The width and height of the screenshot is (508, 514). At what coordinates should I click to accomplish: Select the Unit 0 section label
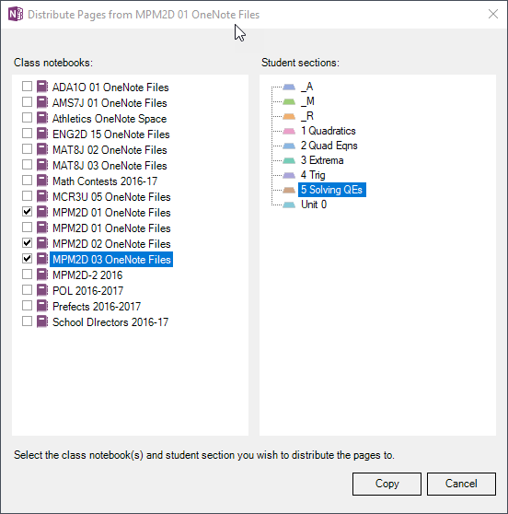coord(314,204)
